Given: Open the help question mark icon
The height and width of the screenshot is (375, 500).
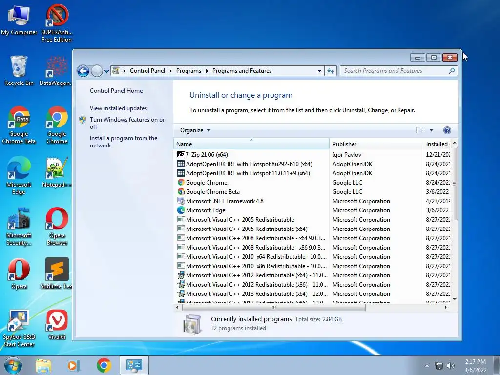Looking at the screenshot, I should pos(447,130).
